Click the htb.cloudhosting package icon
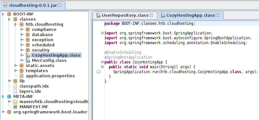The image size is (259, 120). point(21,24)
